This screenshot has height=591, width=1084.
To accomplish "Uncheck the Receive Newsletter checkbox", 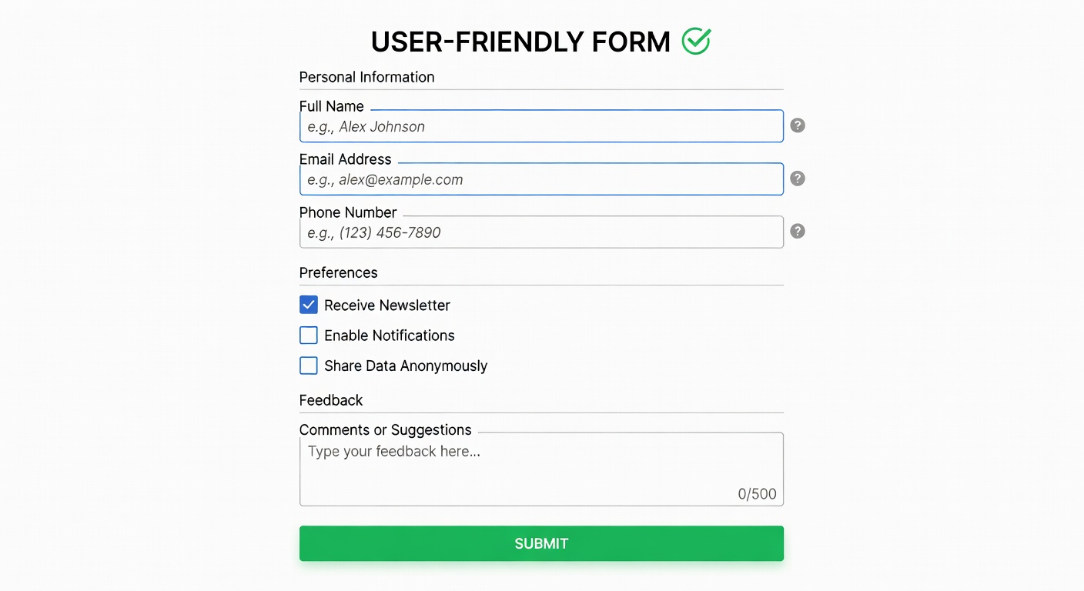I will click(309, 305).
